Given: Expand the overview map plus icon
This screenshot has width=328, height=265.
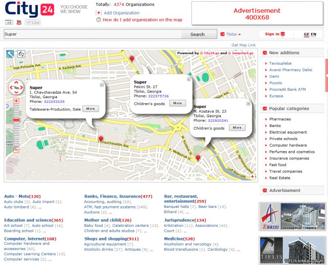Looking at the screenshot, I should pyautogui.click(x=252, y=177).
